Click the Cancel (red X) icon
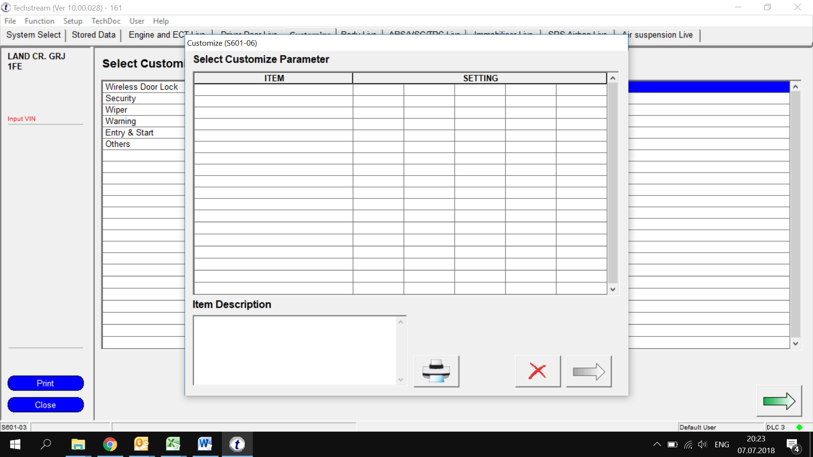 (x=536, y=371)
